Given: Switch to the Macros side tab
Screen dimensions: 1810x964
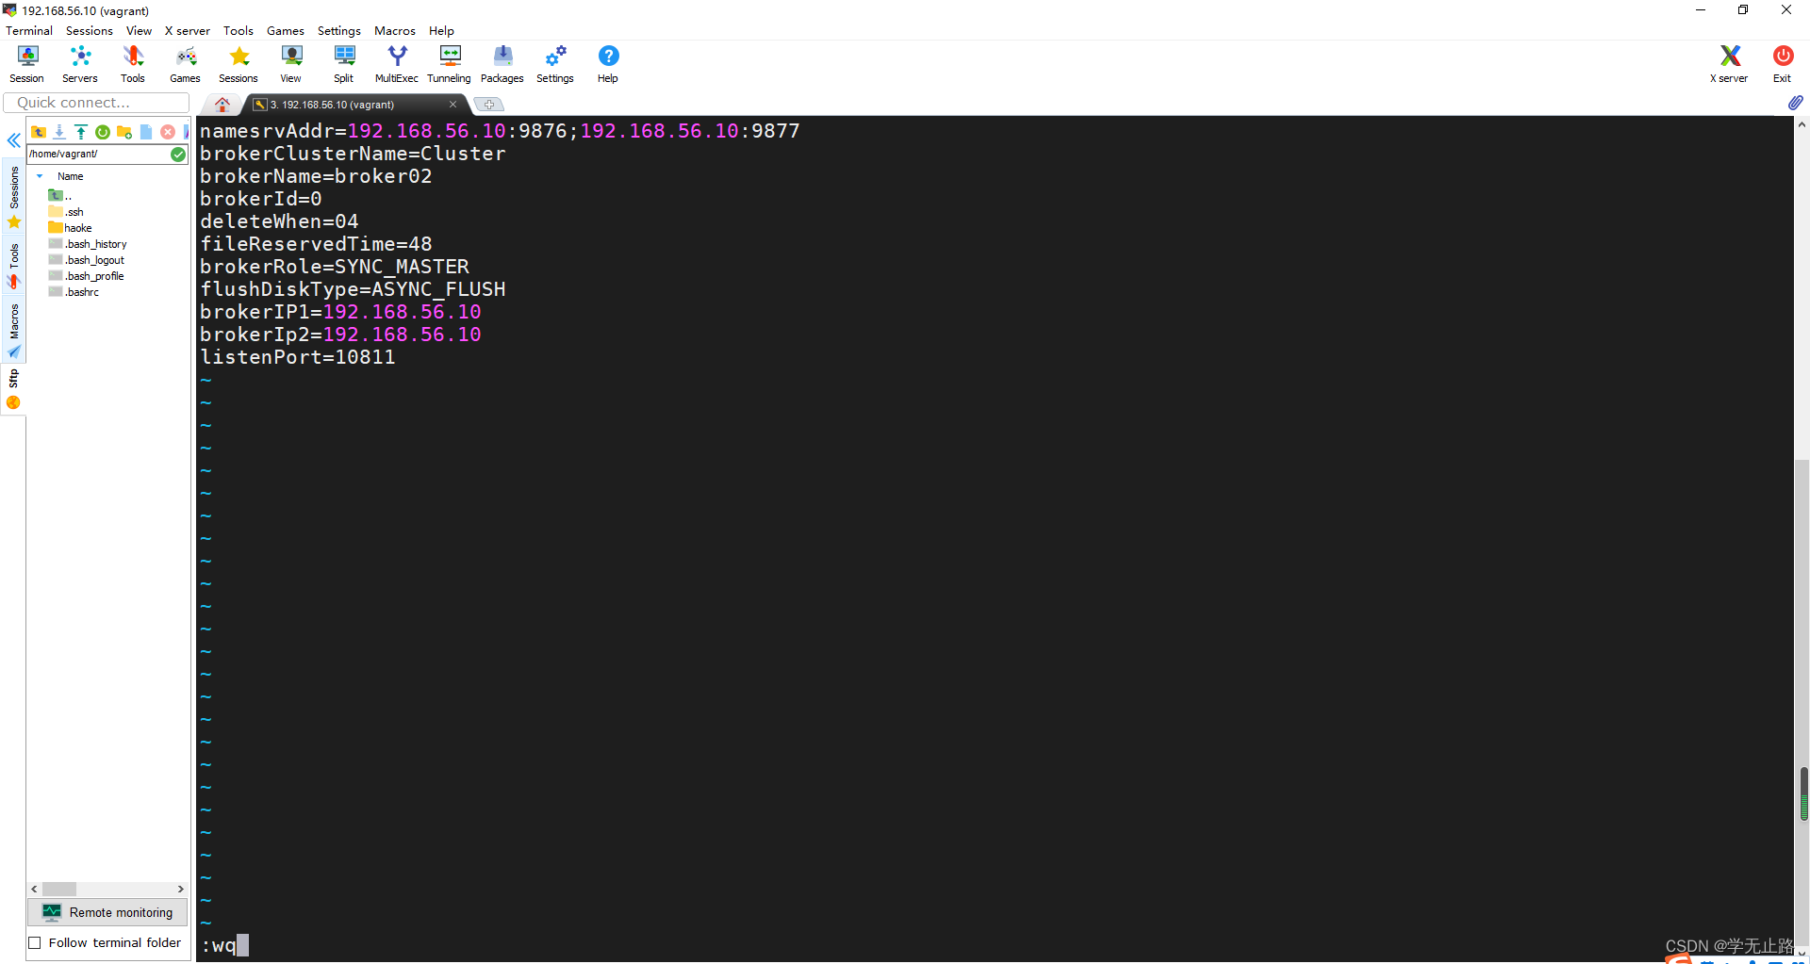Looking at the screenshot, I should (14, 330).
